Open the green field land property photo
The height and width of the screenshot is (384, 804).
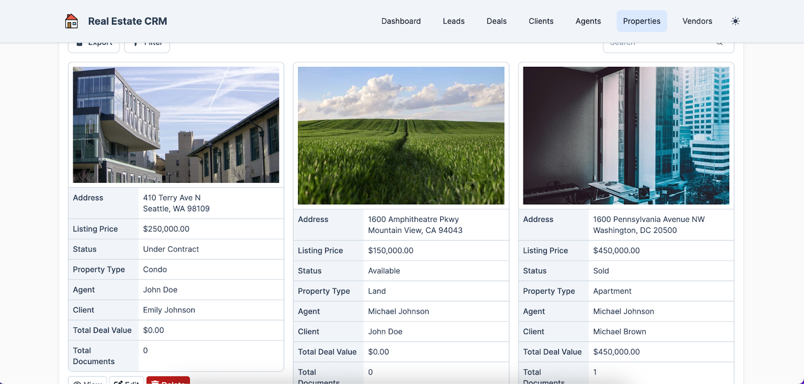[401, 136]
